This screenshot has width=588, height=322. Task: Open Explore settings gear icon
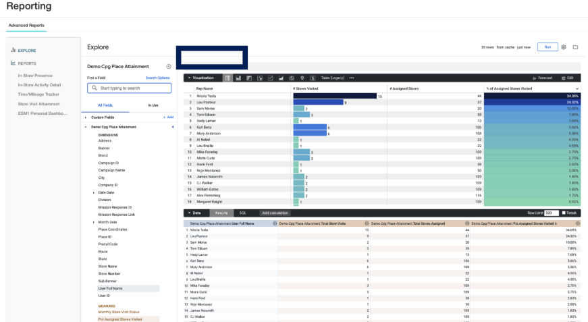coord(563,47)
